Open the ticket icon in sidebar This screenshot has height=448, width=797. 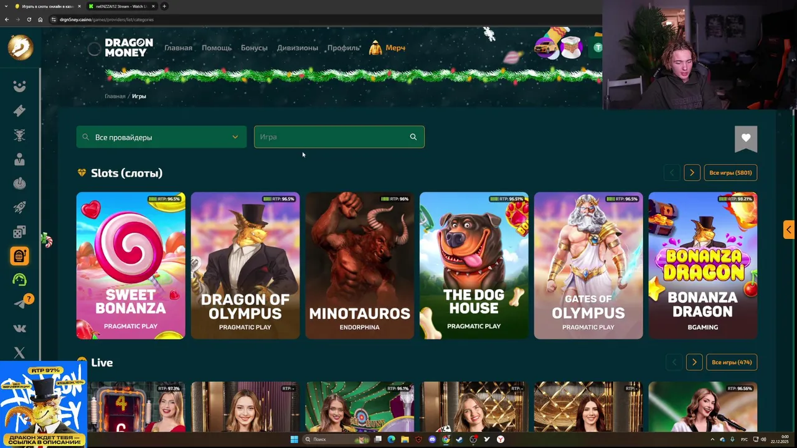click(x=19, y=111)
